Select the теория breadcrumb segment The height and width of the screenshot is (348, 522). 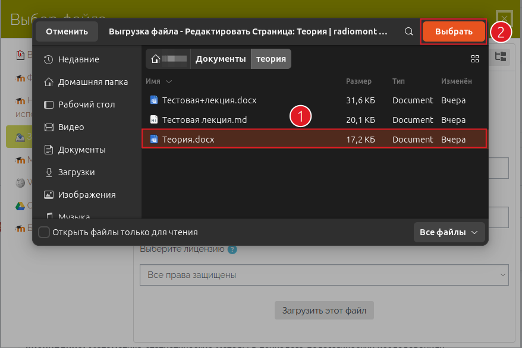pyautogui.click(x=271, y=59)
